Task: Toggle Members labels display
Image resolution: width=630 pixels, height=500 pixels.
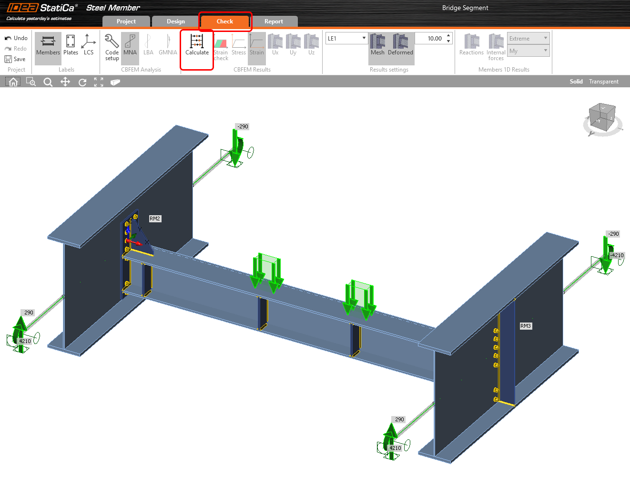Action: coord(48,46)
